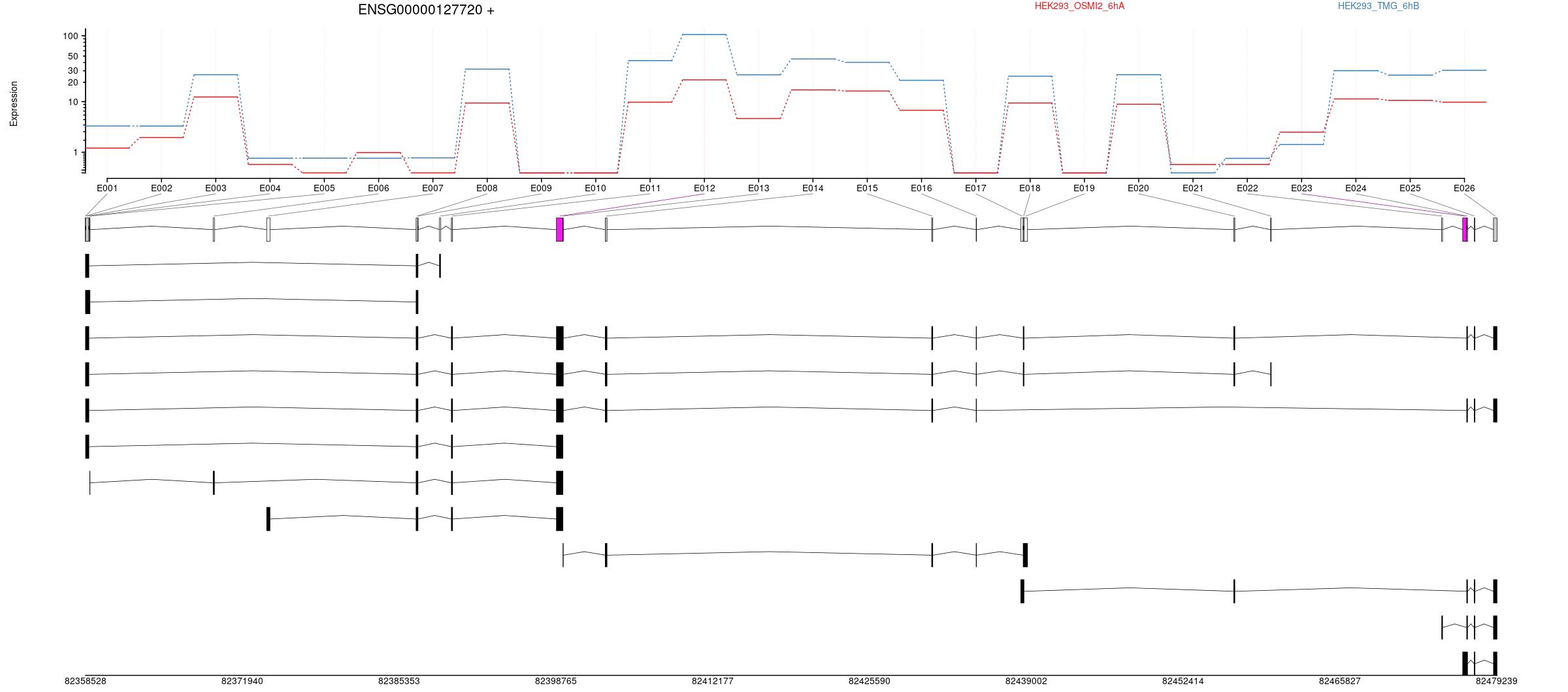Click genomic coordinate 82371940
This screenshot has height=692, width=1568.
[242, 682]
